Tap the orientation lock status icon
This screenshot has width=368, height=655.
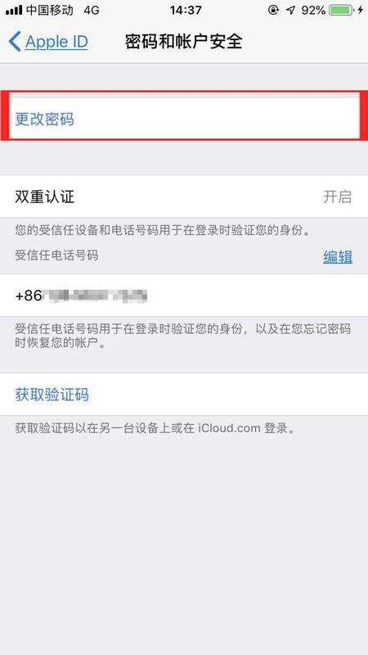tap(273, 10)
